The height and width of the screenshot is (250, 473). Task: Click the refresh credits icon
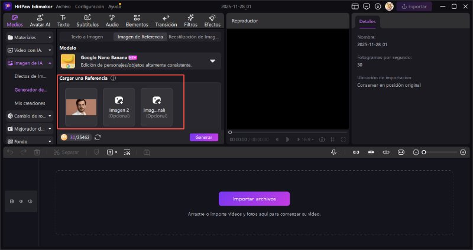coord(97,137)
